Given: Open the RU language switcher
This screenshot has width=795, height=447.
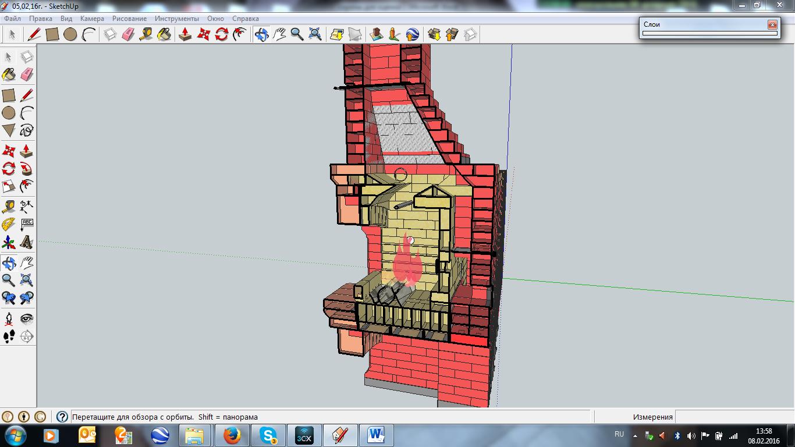Looking at the screenshot, I should tap(619, 434).
